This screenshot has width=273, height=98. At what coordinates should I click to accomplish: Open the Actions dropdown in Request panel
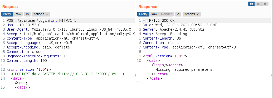[41, 14]
